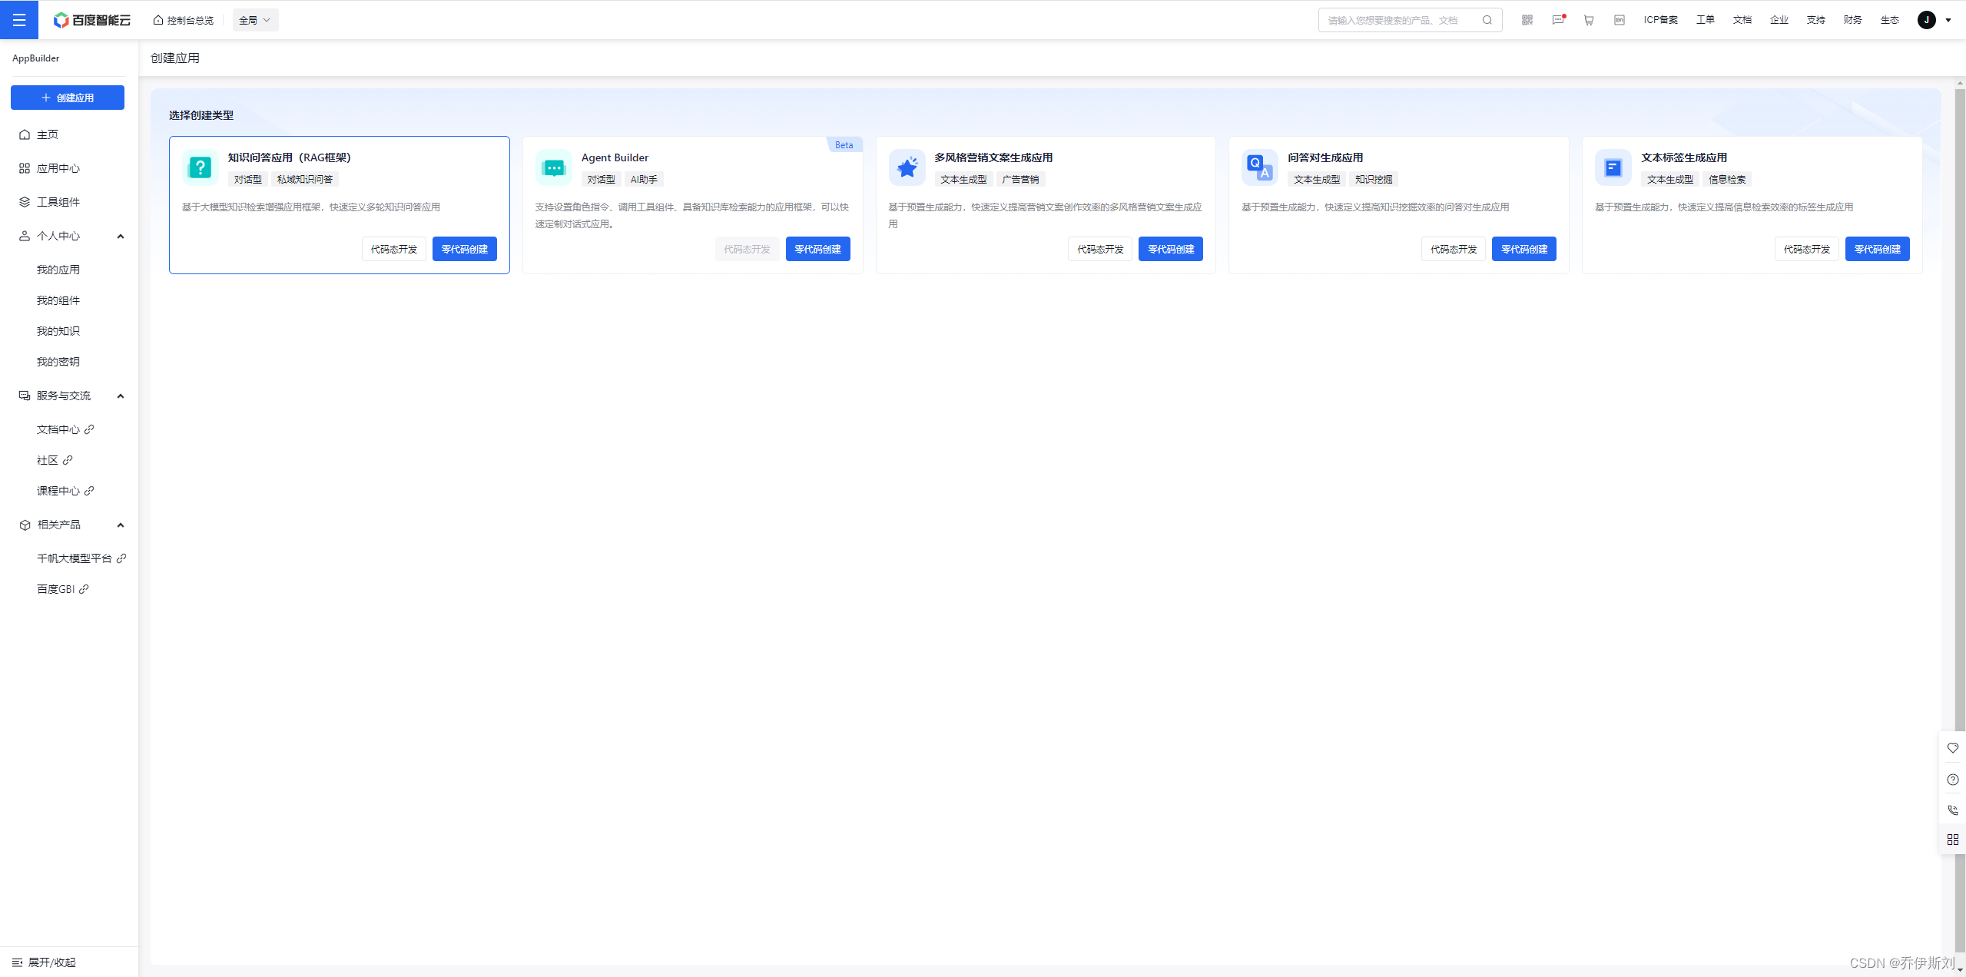Click the Agent Builder chat icon
1966x977 pixels.
[553, 167]
